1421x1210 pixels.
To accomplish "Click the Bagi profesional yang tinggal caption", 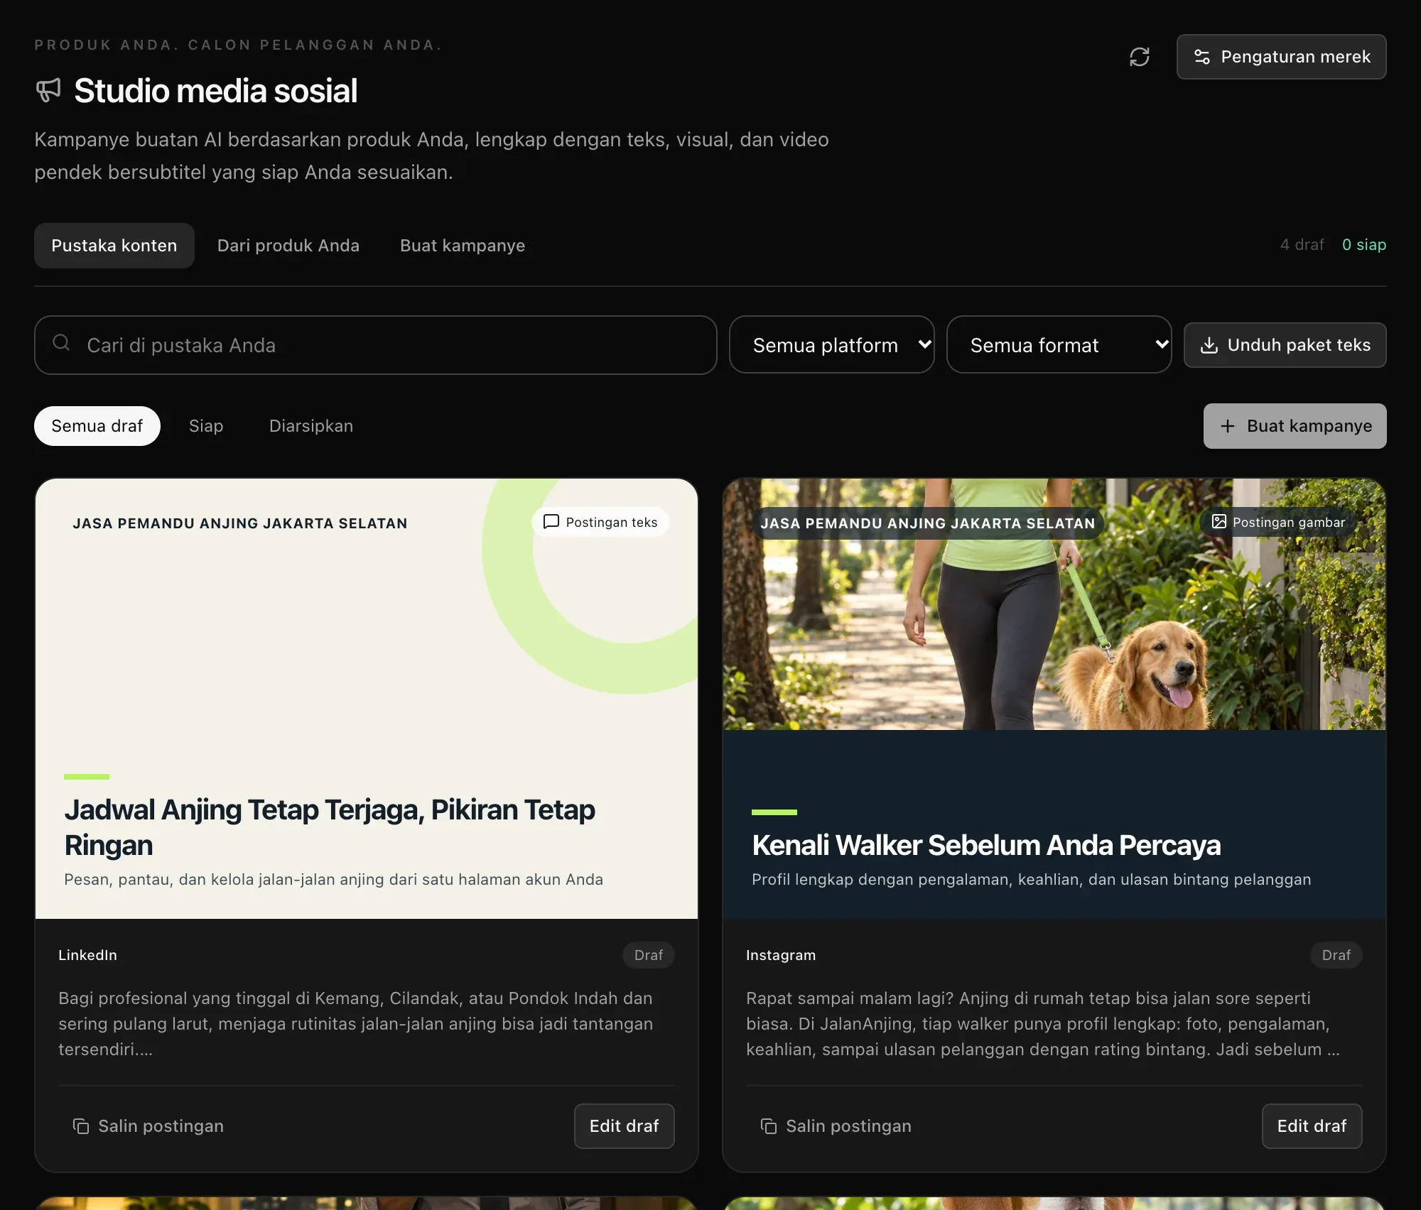I will pos(356,1023).
